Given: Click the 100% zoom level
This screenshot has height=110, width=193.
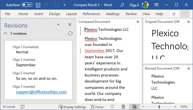Looking at the screenshot, I should 184,107.
